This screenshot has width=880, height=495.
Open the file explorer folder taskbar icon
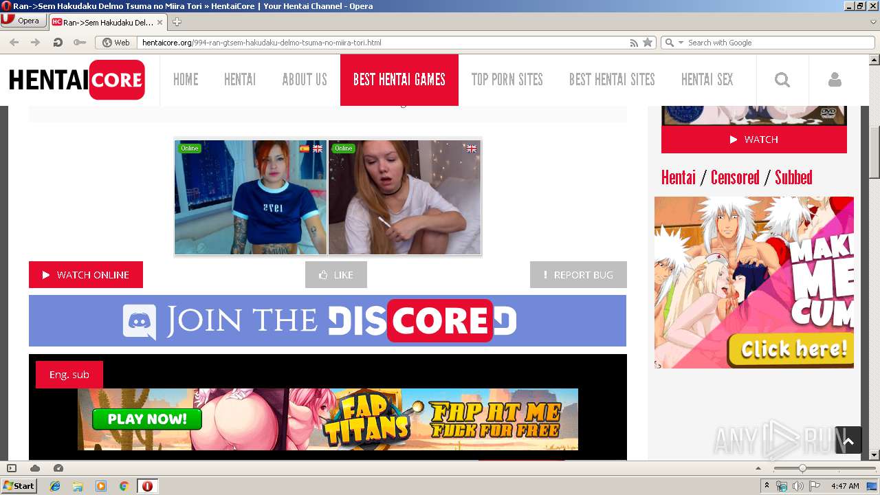(x=78, y=486)
